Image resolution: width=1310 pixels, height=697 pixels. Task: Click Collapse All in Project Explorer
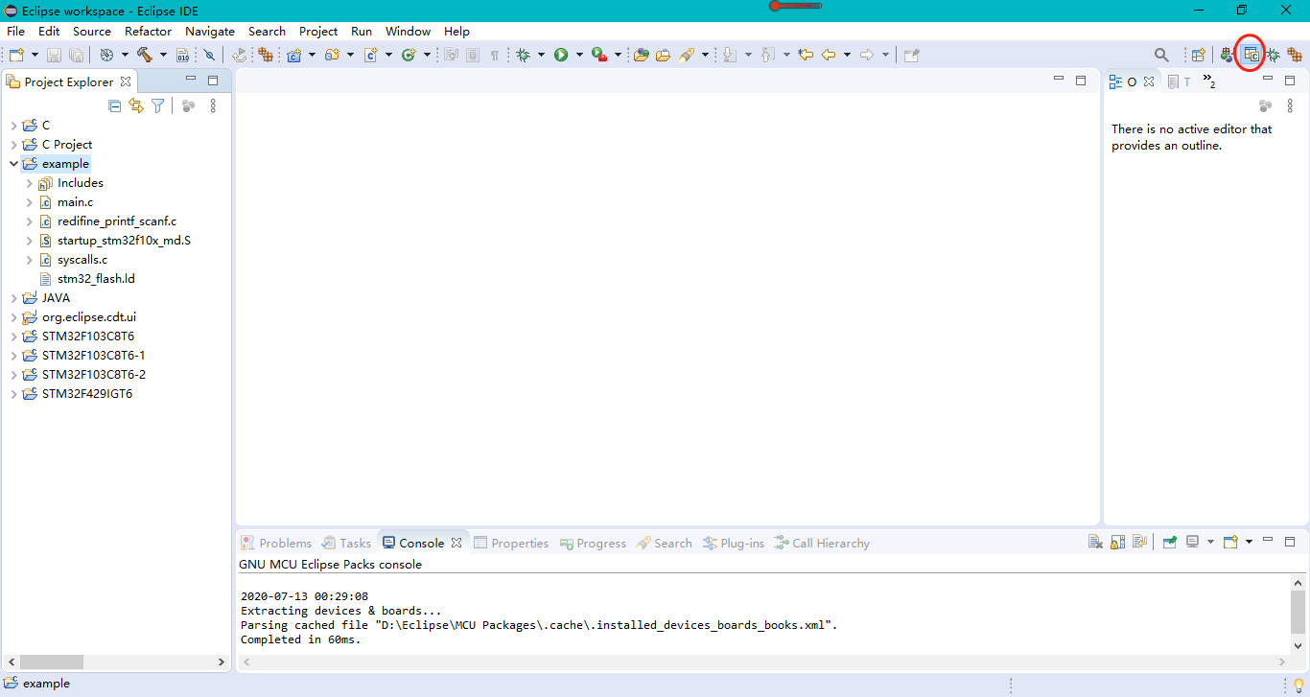click(x=114, y=106)
